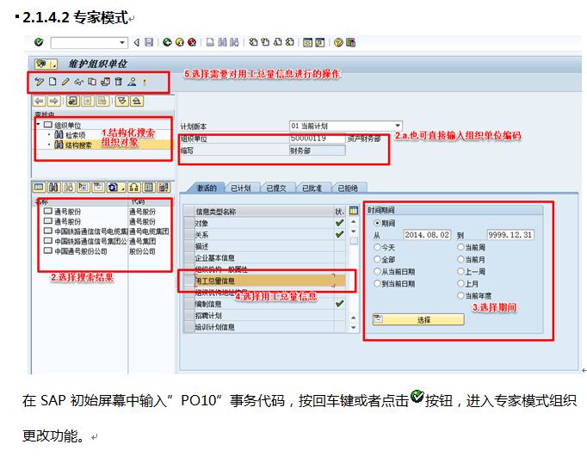The image size is (587, 463).
Task: Click the First Page icon
Action: coord(253,42)
